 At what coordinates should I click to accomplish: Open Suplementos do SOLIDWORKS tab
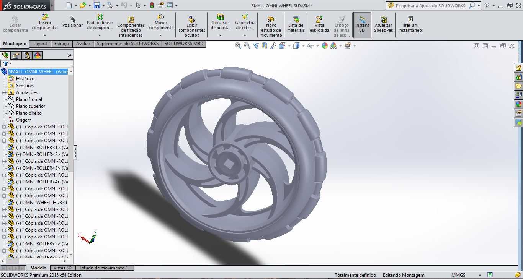click(x=127, y=44)
